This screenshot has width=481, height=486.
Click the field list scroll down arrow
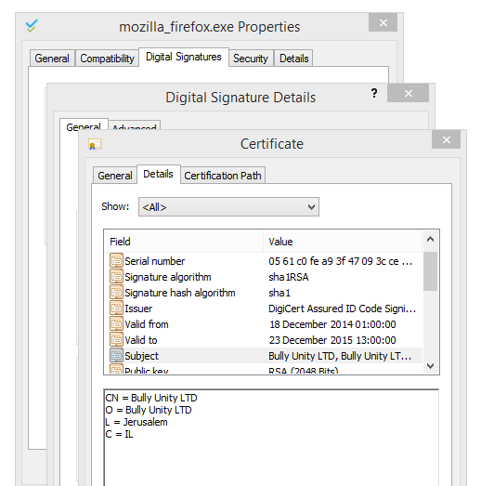[430, 366]
